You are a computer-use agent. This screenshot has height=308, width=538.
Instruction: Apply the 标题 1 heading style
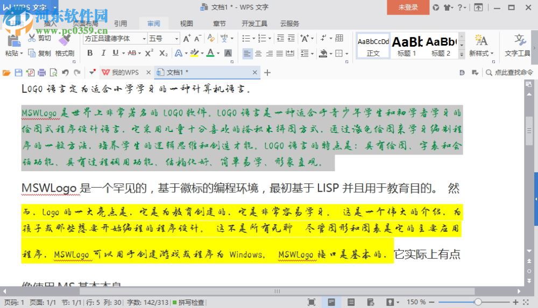click(x=407, y=46)
